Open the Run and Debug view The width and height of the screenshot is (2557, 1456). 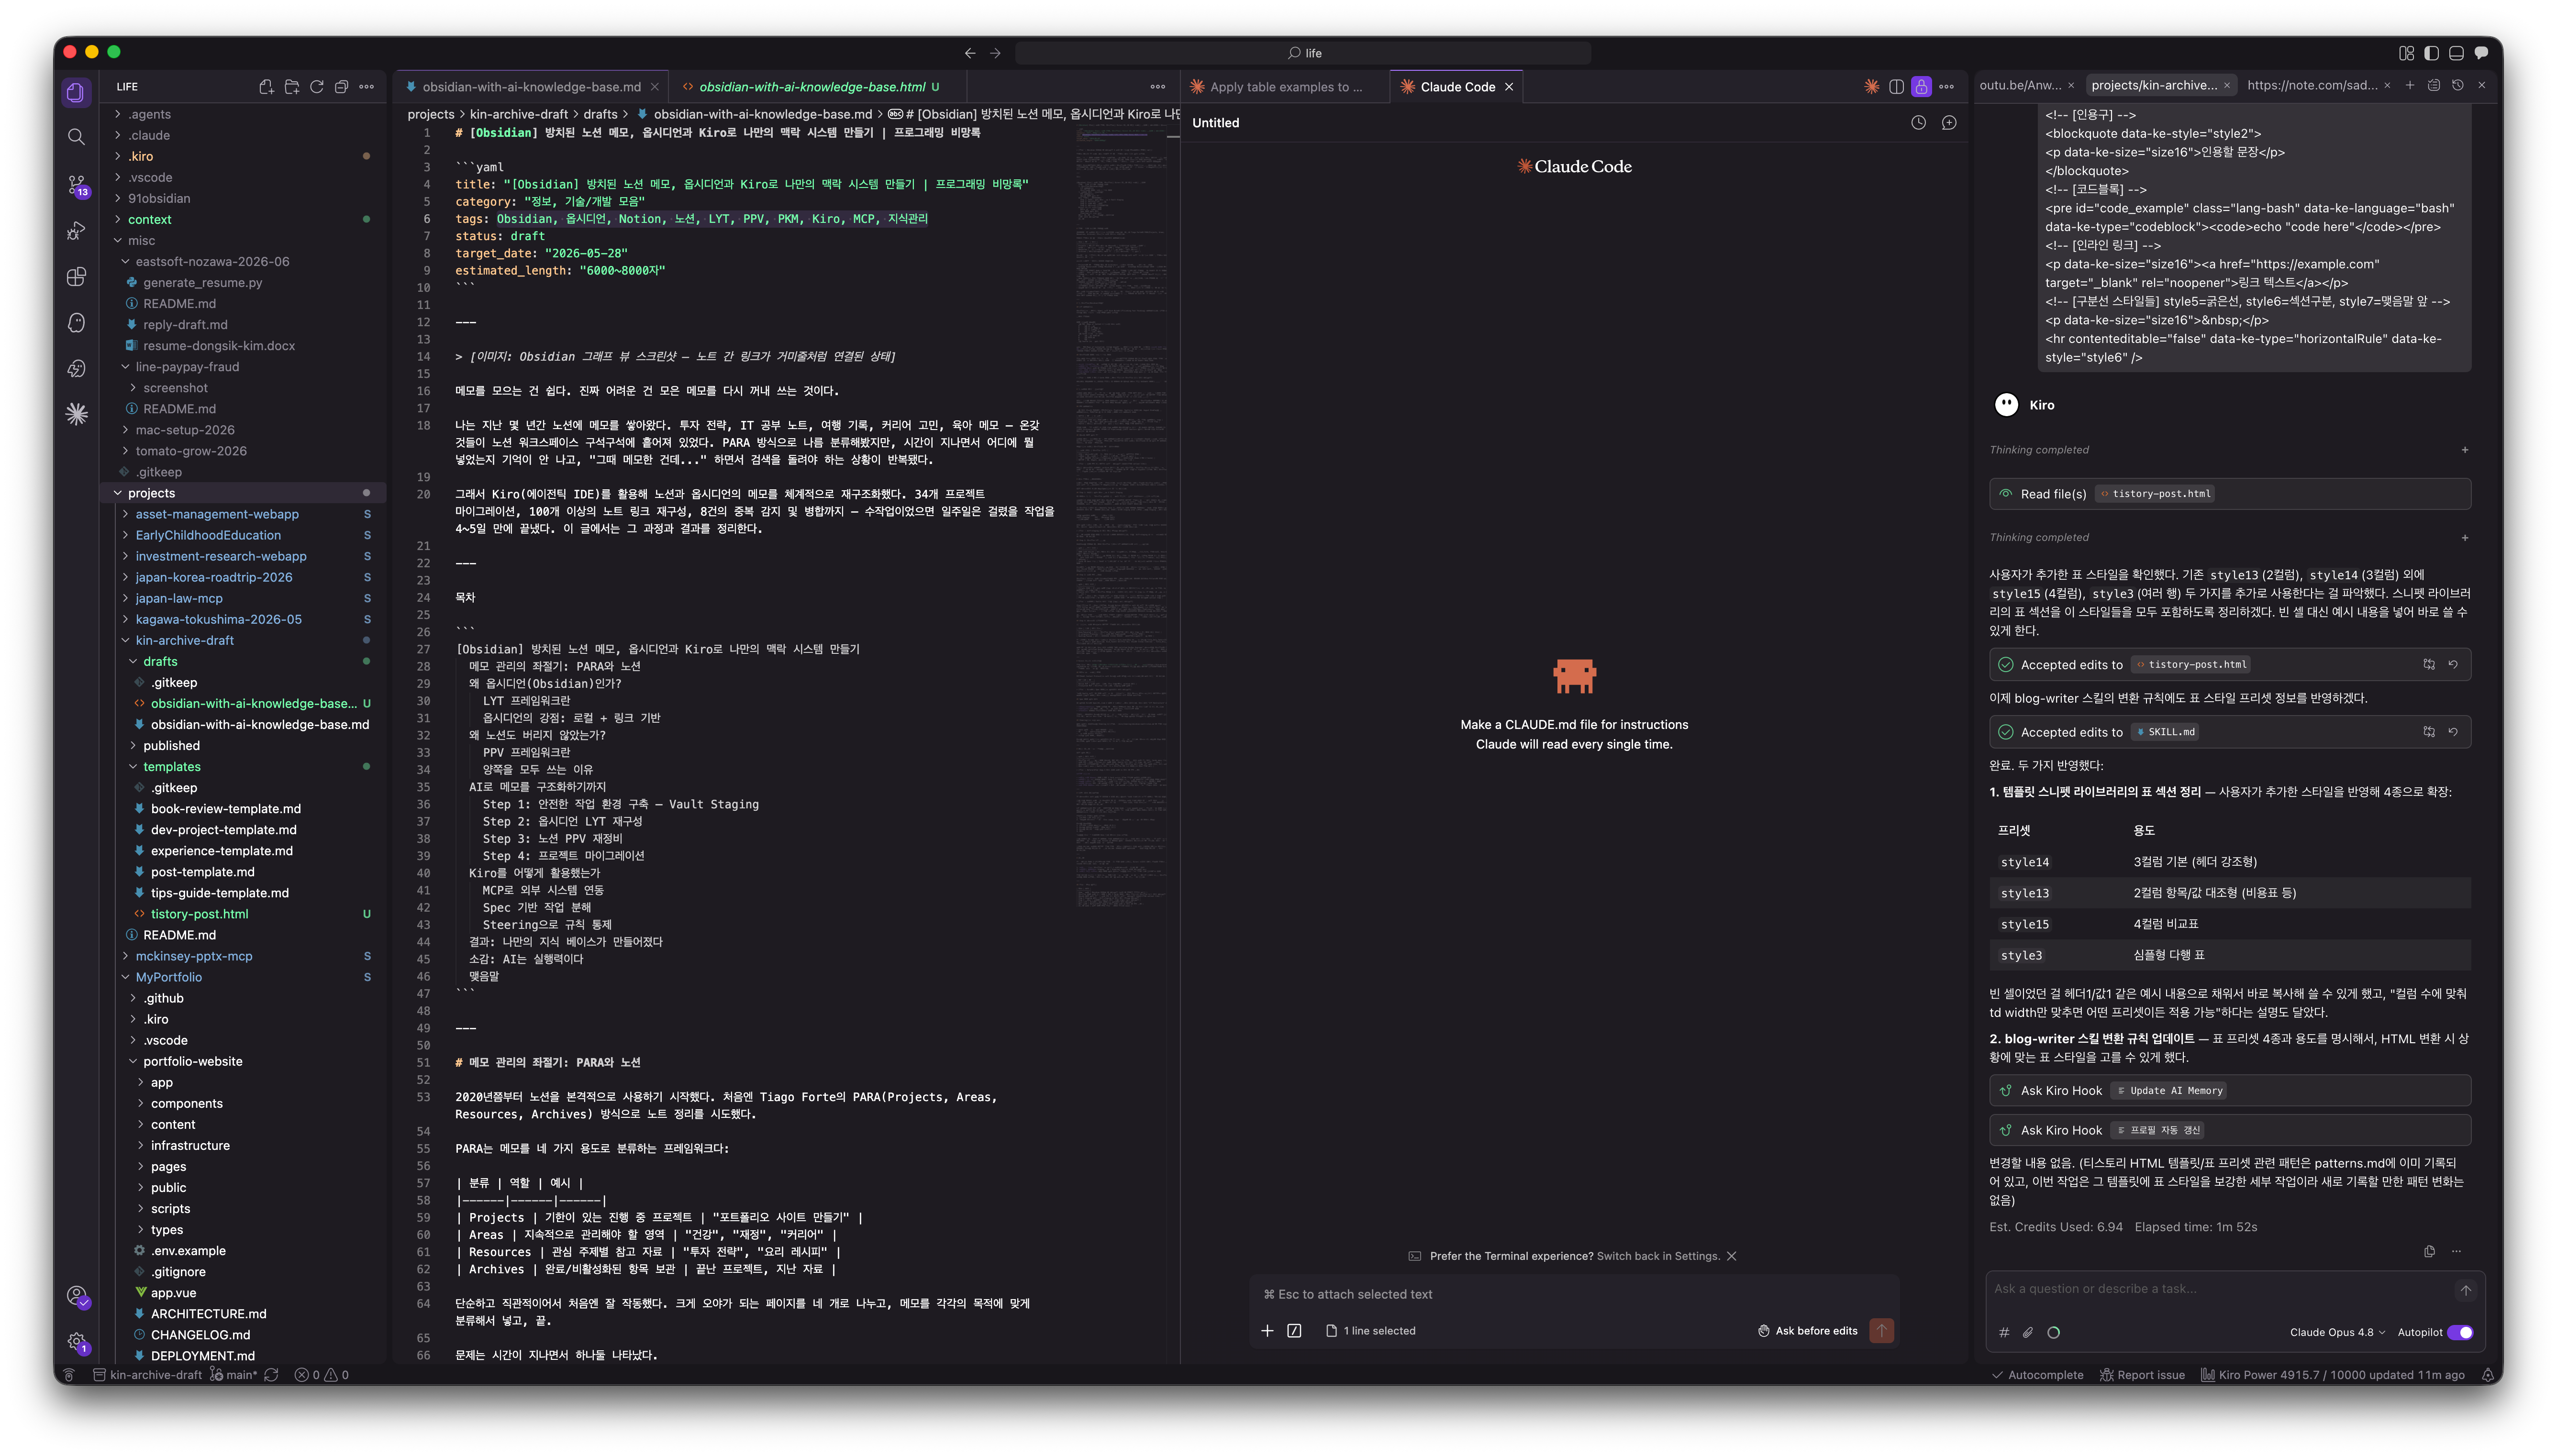pos(76,231)
